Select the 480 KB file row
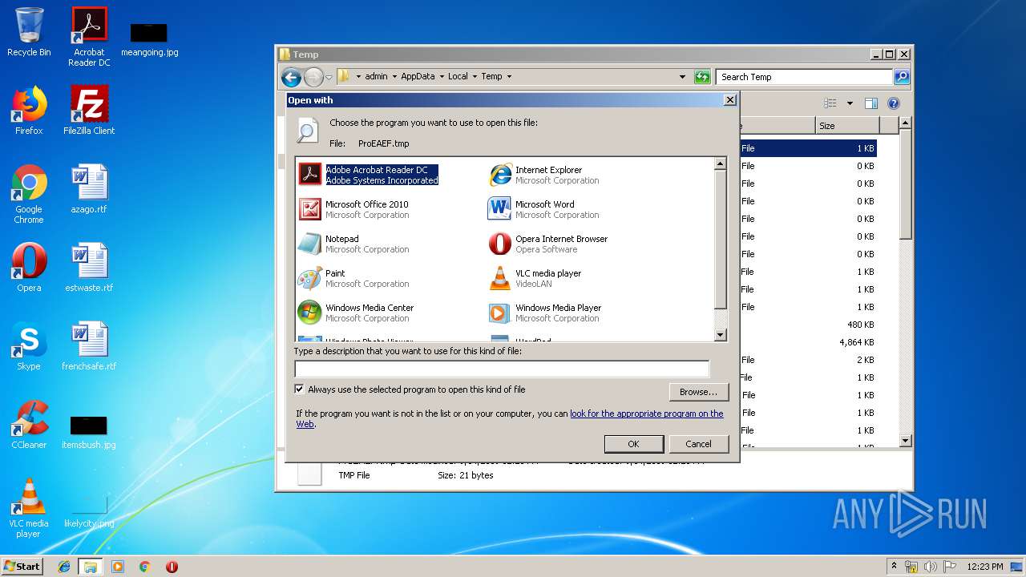This screenshot has height=577, width=1026. [807, 325]
